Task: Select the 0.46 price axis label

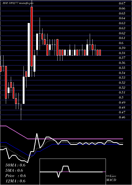Action: pyautogui.click(x=122, y=117)
